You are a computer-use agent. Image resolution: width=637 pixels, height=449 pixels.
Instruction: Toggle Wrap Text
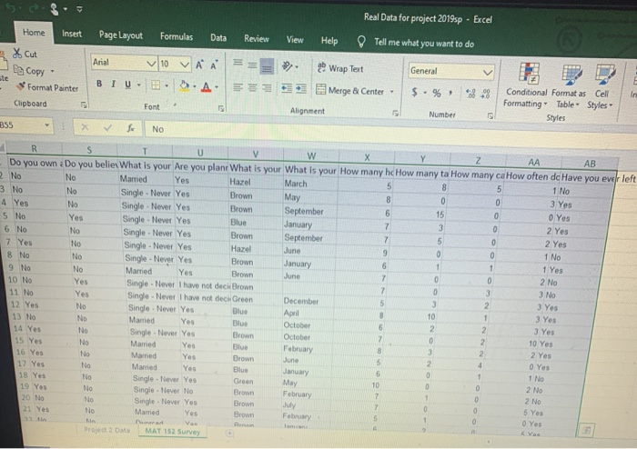click(340, 68)
